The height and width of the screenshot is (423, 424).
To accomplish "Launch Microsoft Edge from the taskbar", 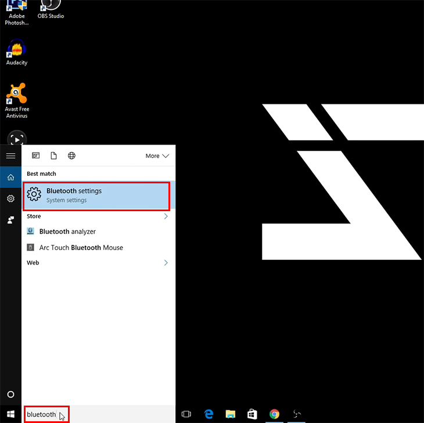I will point(209,414).
